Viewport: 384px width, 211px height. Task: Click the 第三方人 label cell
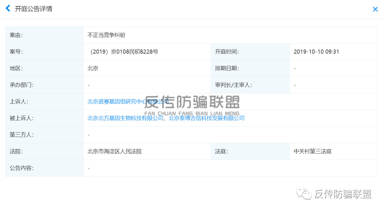(x=44, y=135)
